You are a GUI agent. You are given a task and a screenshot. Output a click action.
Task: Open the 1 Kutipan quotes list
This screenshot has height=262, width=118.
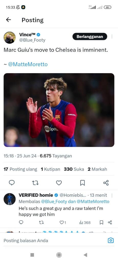pyautogui.click(x=50, y=169)
